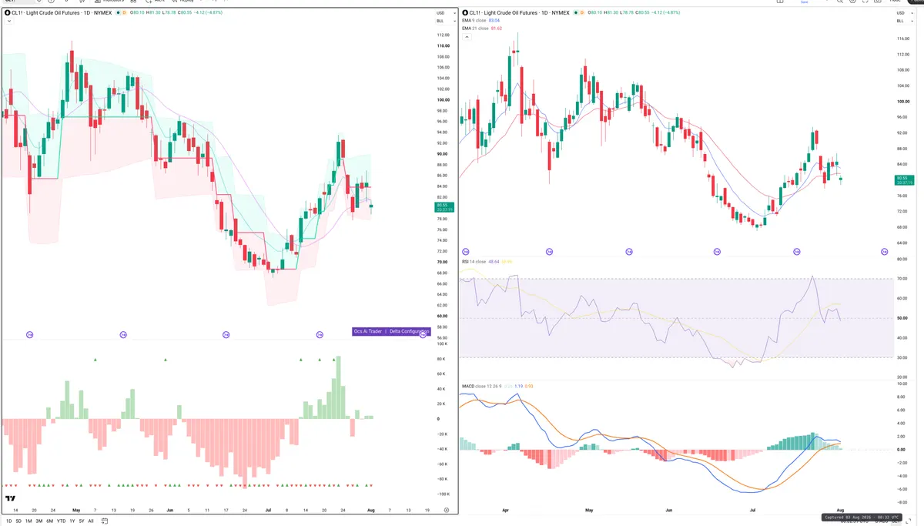
Task: Select the EMA 21 close legend entry
Action: (x=482, y=28)
